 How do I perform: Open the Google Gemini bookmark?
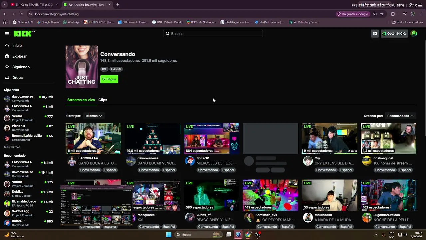[48, 22]
